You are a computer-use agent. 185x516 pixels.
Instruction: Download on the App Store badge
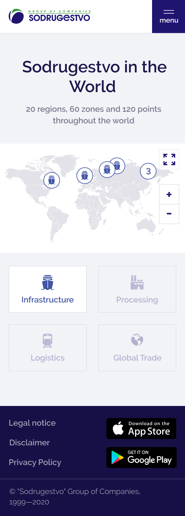141,429
